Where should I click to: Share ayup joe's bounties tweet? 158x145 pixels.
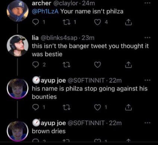[128, 107]
